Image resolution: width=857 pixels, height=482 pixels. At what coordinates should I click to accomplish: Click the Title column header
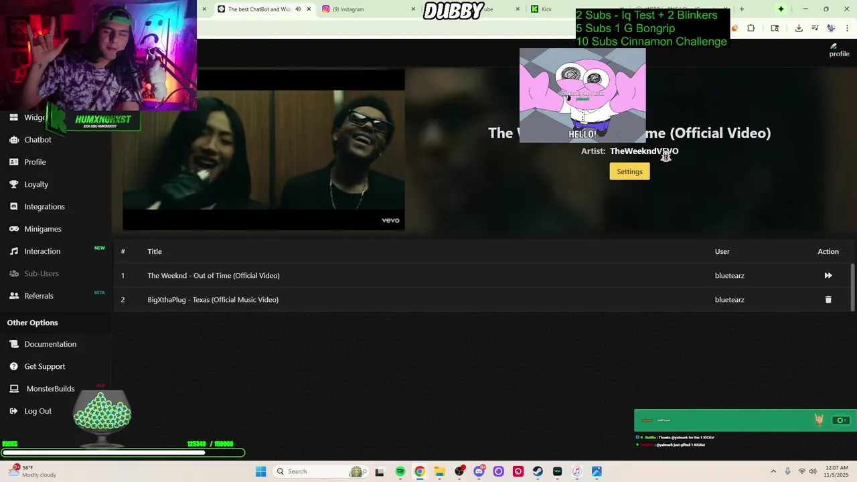[155, 252]
